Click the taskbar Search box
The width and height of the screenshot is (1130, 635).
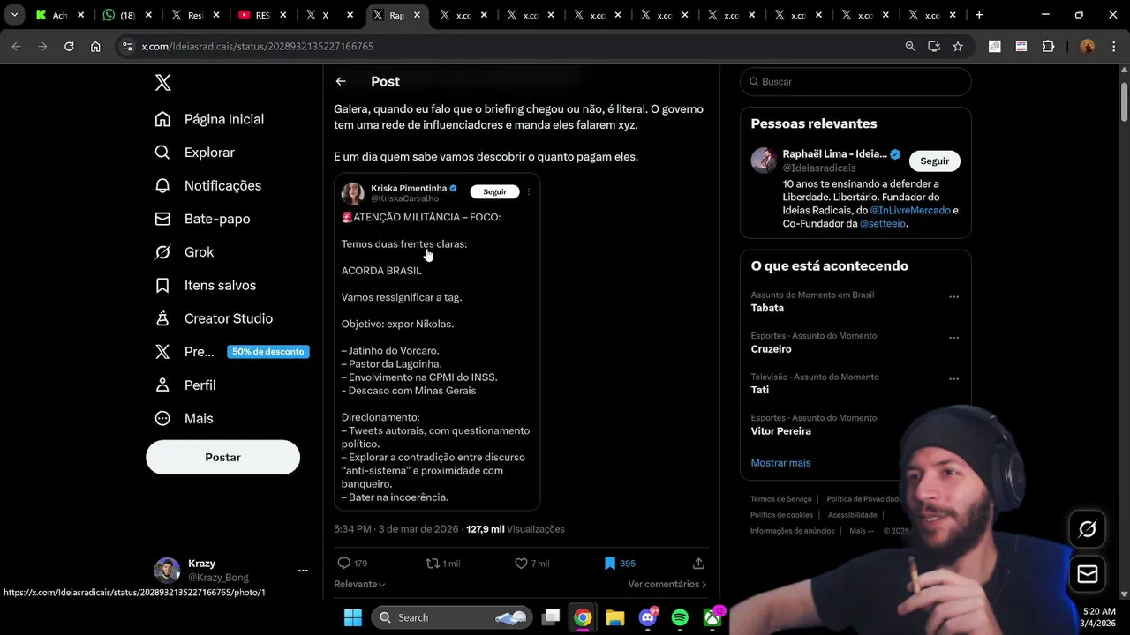453,617
